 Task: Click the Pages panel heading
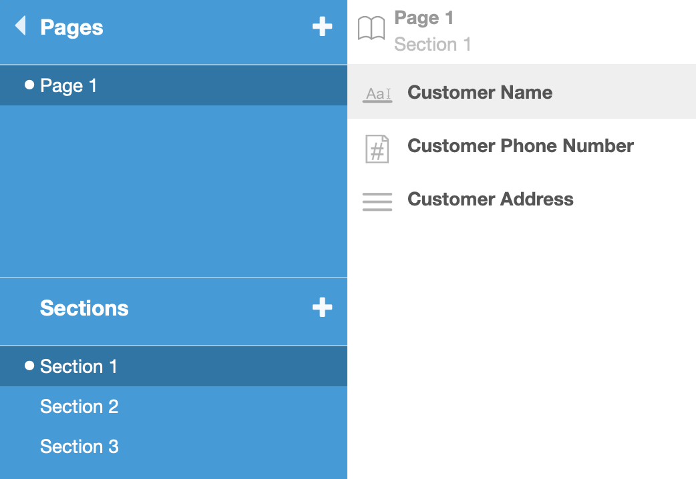[x=71, y=27]
